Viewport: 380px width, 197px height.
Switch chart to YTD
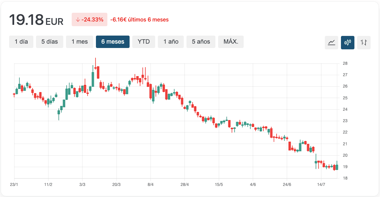[x=144, y=42]
